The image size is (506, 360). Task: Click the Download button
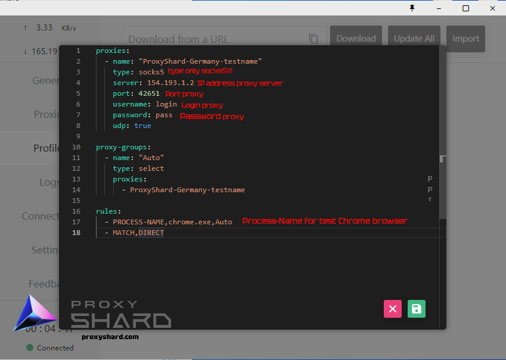click(356, 39)
